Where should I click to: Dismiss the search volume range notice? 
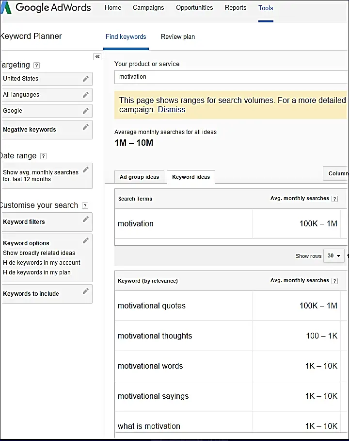point(172,109)
